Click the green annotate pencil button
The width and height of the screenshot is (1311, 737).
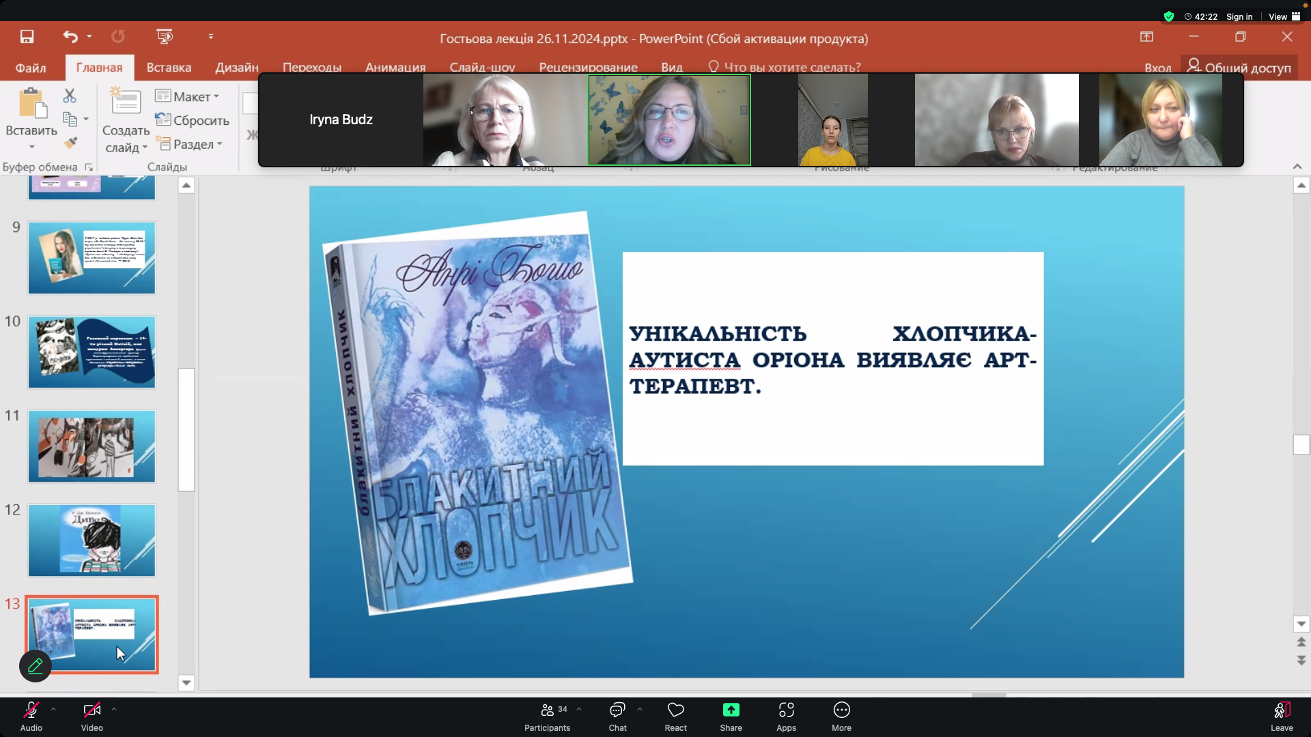(x=36, y=665)
